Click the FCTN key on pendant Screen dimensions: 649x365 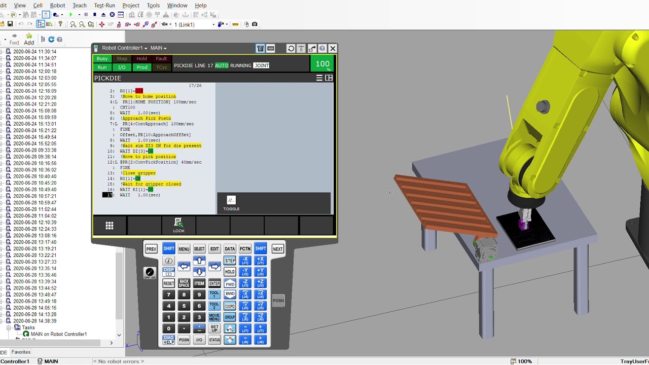click(245, 249)
